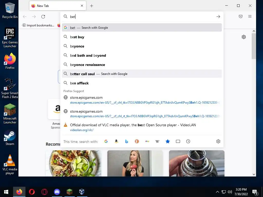Open the Pocket save icon

[240, 16]
